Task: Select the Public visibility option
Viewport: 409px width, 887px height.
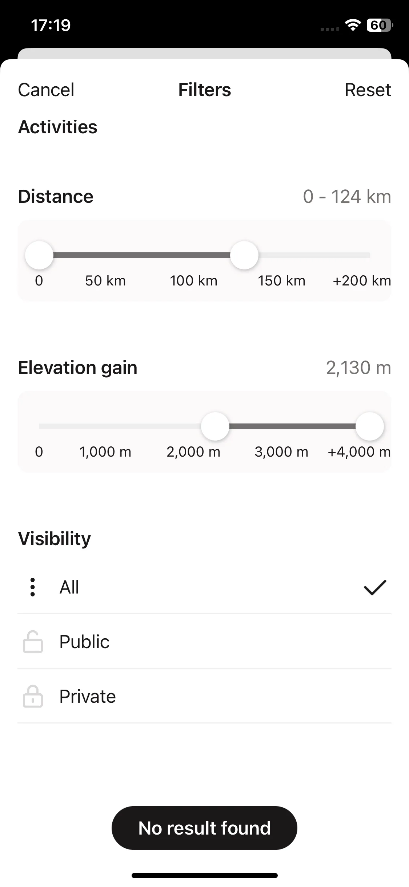Action: click(x=204, y=642)
